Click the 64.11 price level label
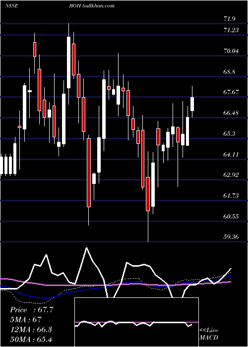This screenshot has width=248, height=347. 231,154
